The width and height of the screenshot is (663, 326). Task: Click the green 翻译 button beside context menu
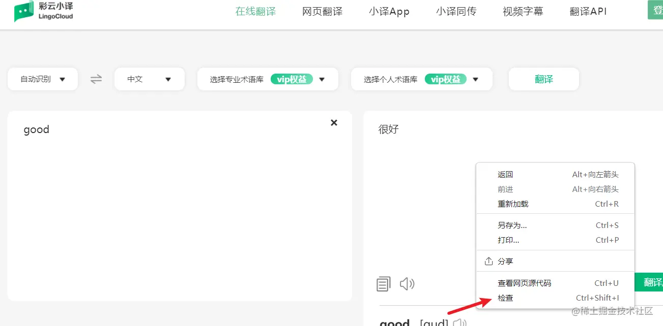pyautogui.click(x=649, y=283)
